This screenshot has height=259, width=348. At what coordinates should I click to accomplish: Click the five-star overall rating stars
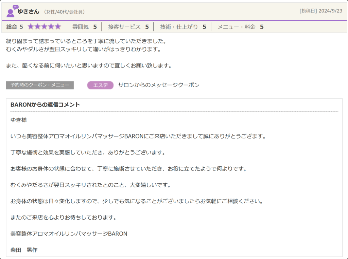pos(44,27)
